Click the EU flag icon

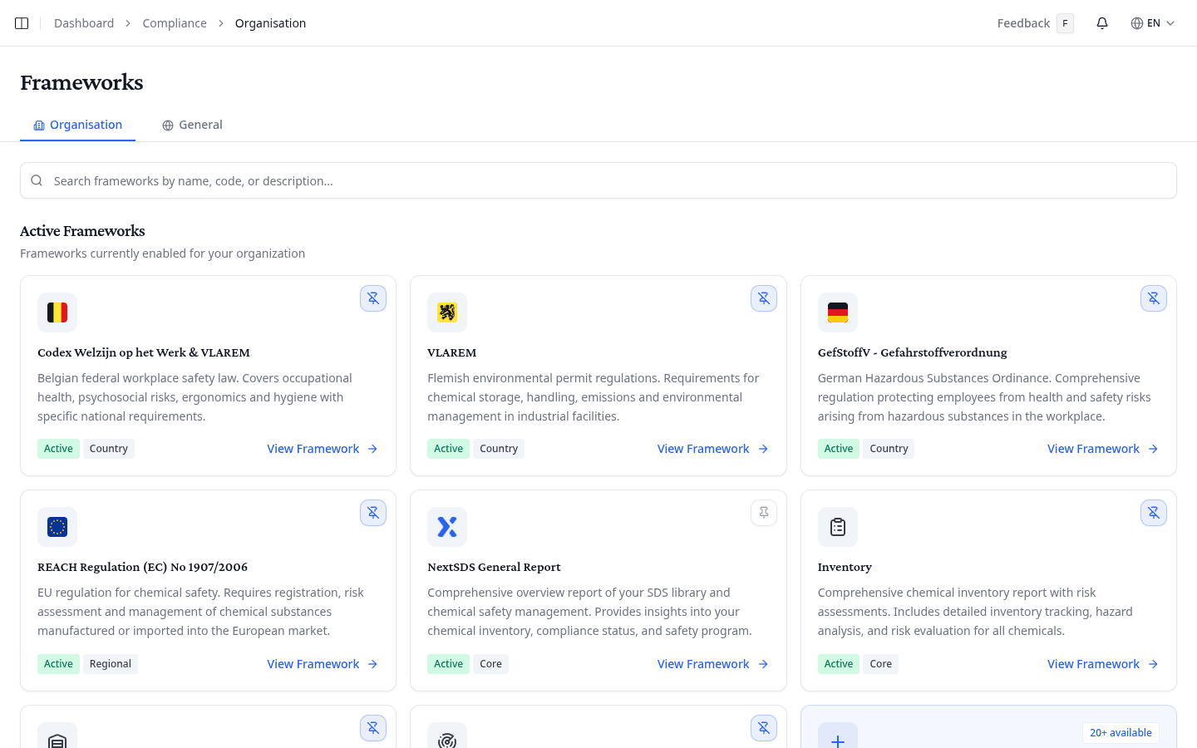click(x=57, y=527)
